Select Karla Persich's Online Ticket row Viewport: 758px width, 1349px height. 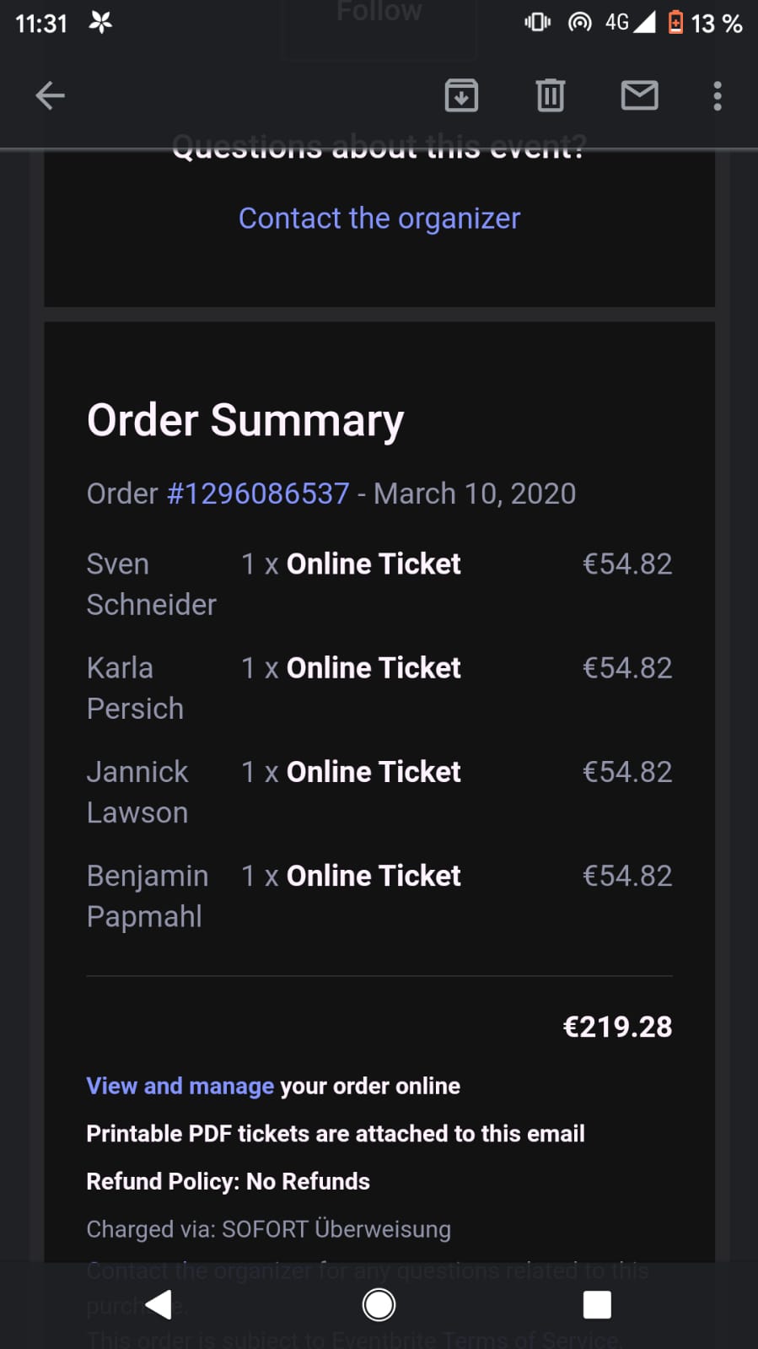click(374, 668)
